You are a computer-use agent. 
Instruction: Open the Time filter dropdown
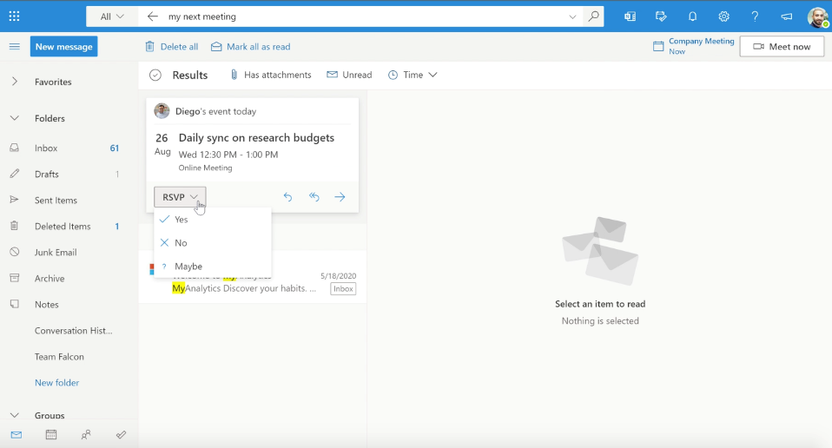[x=413, y=75]
